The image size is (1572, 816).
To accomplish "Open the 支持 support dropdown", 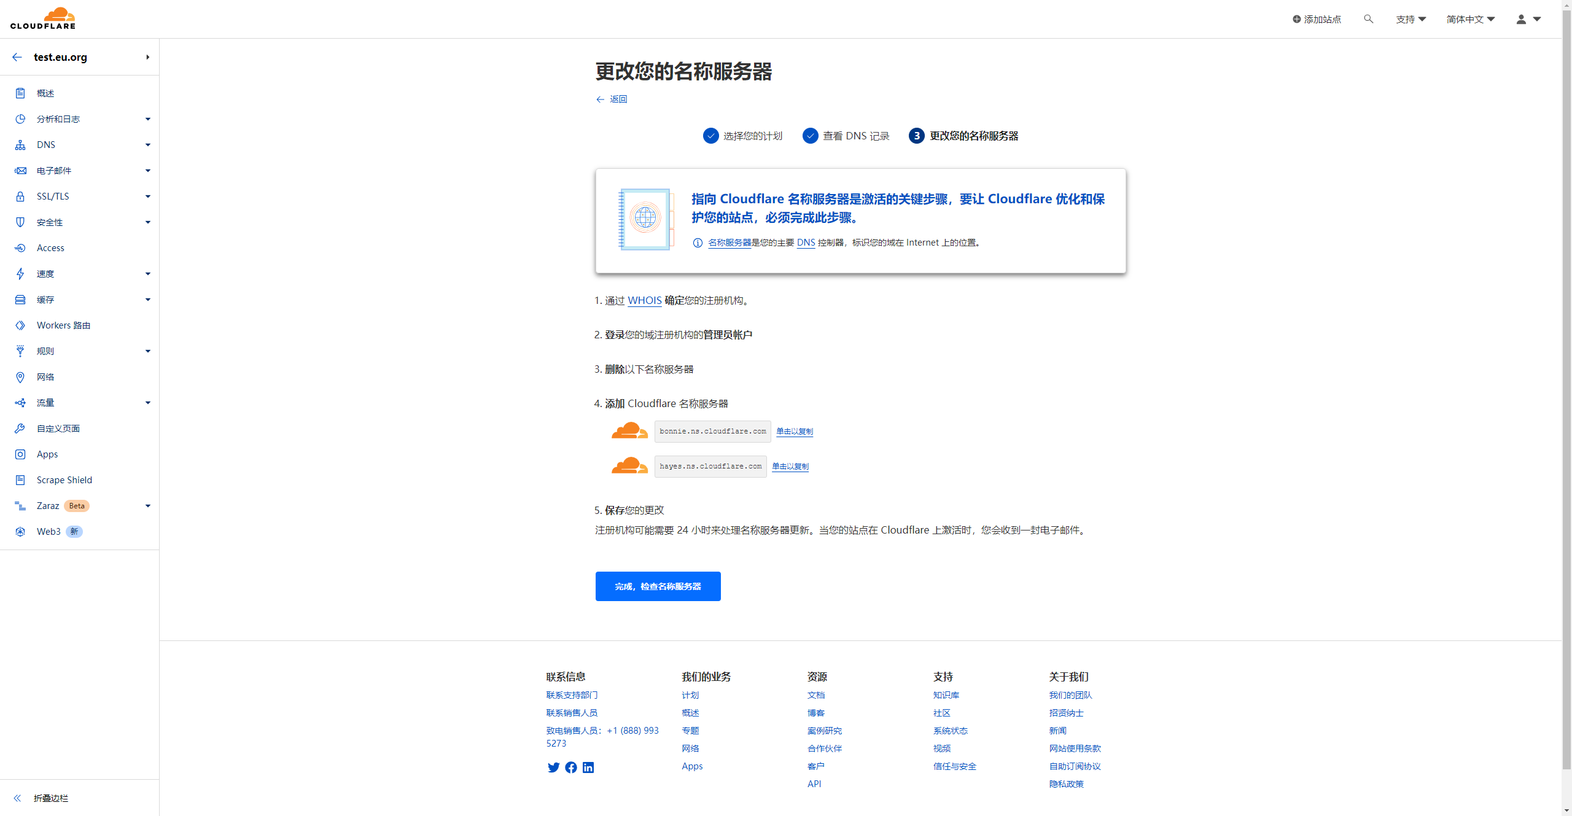I will coord(1411,19).
